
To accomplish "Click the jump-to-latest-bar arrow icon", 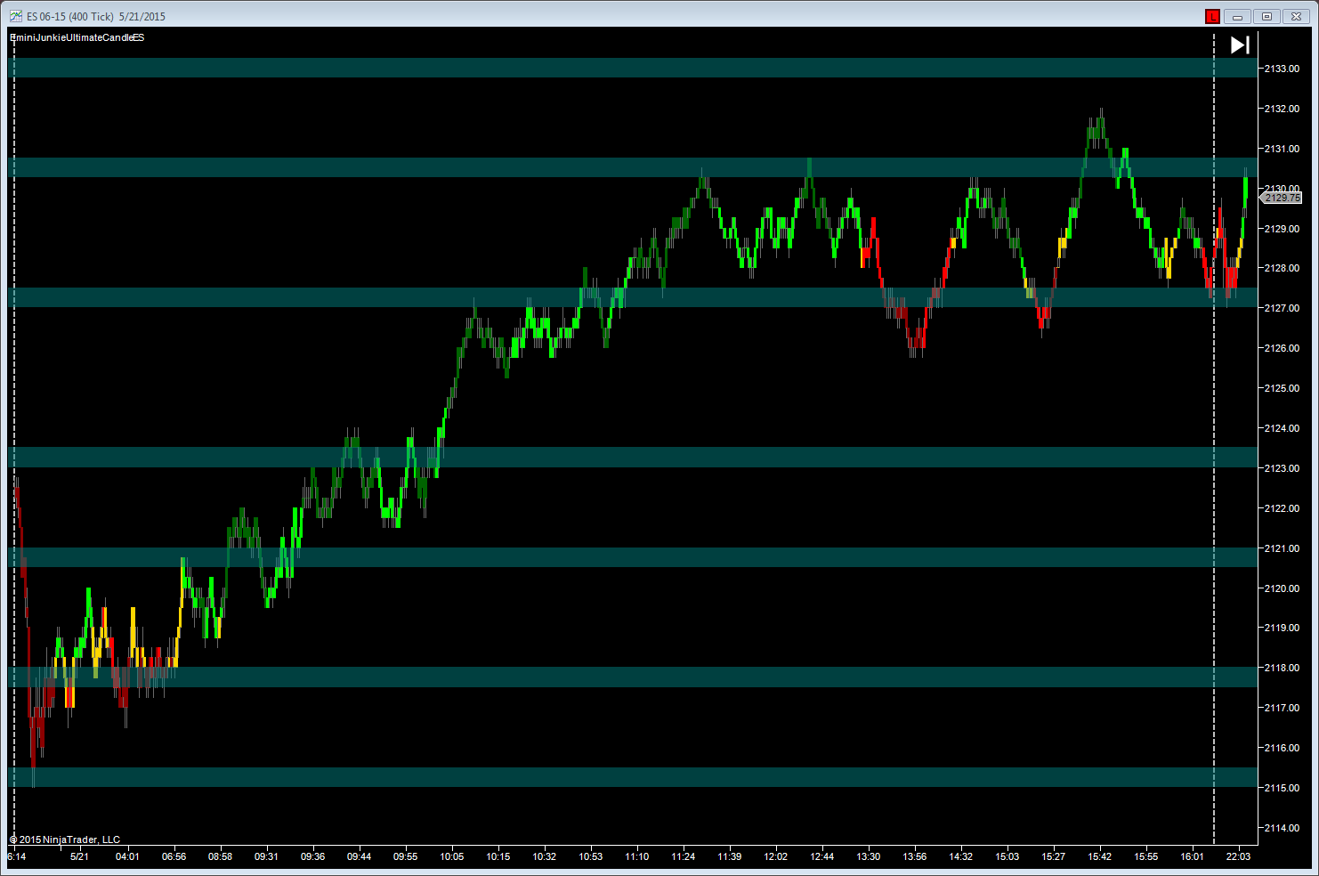I will pos(1240,45).
